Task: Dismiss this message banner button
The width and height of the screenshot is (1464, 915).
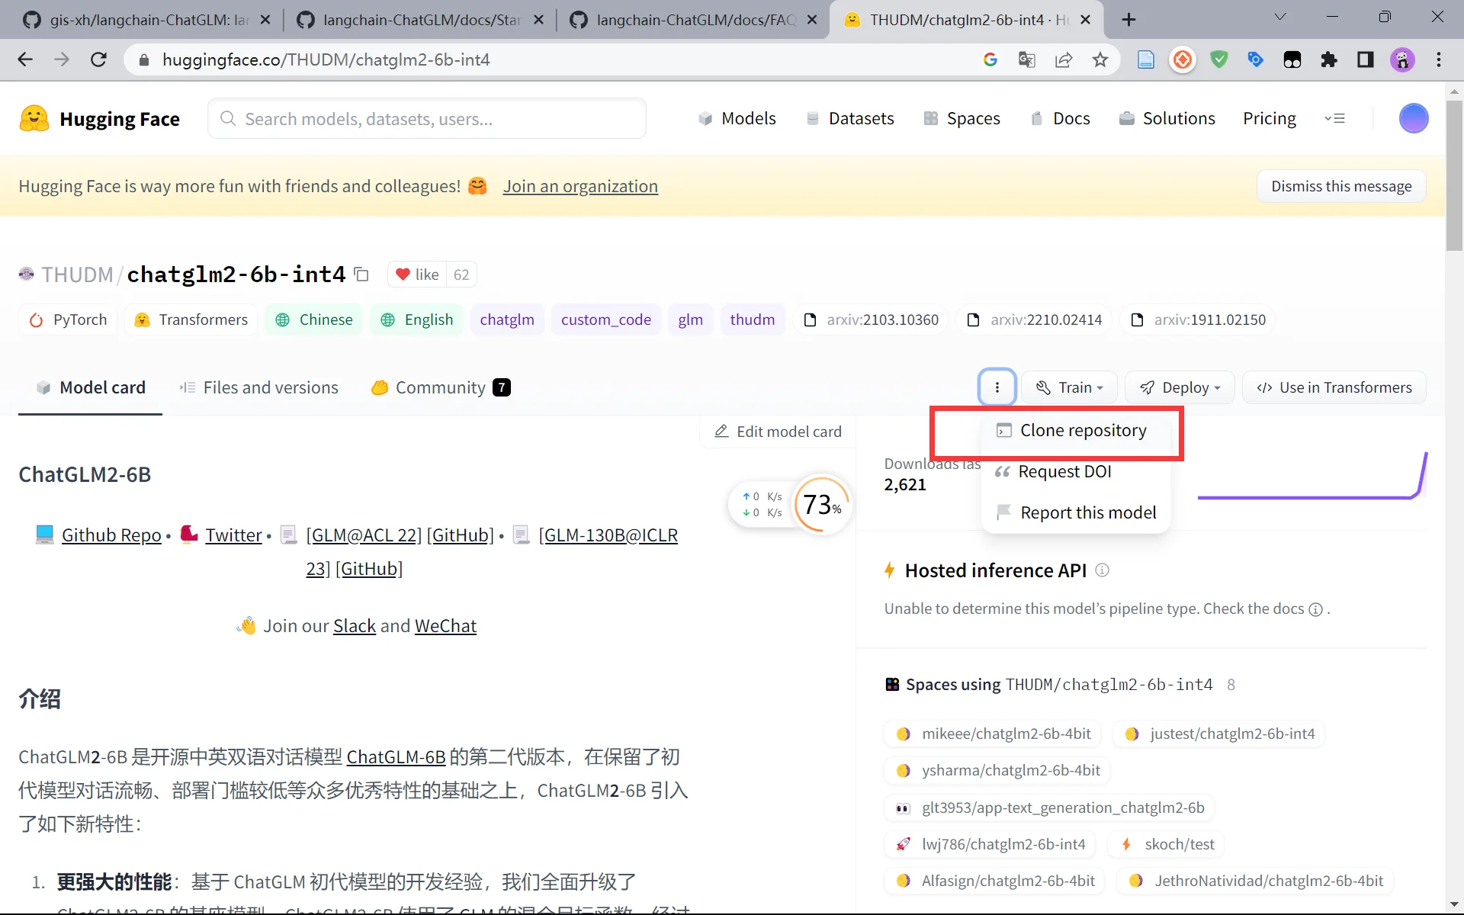Action: [1340, 186]
